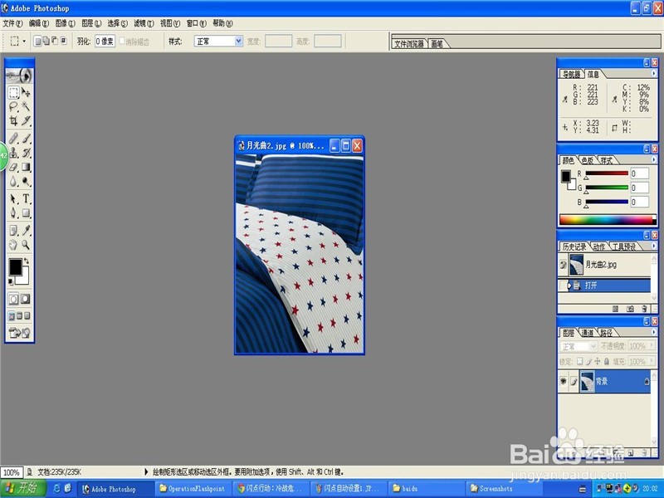Create new snapshot in History panel

[630, 309]
